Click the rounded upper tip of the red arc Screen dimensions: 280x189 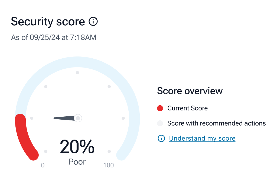[x=20, y=119]
